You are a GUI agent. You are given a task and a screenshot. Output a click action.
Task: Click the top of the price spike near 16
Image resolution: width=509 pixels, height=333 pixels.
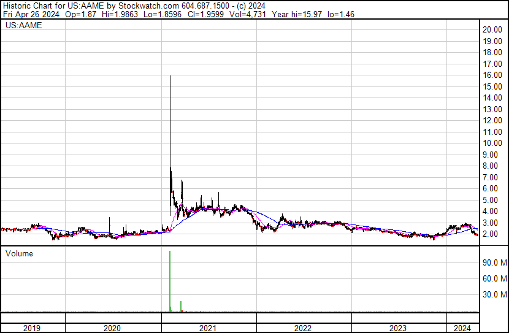(170, 76)
